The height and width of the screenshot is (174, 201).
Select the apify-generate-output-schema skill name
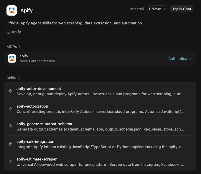coord(44,124)
